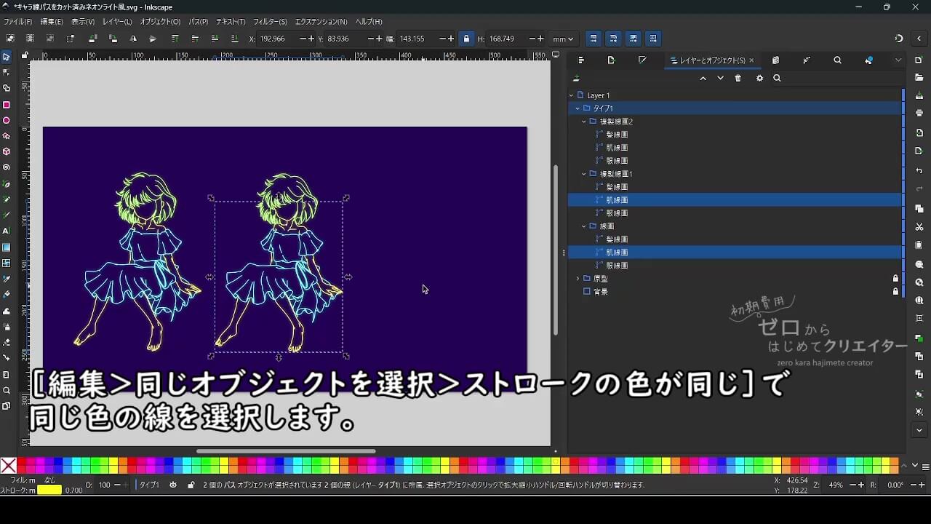The width and height of the screenshot is (931, 524).
Task: Unlock the 背景 layer padlock
Action: (896, 291)
